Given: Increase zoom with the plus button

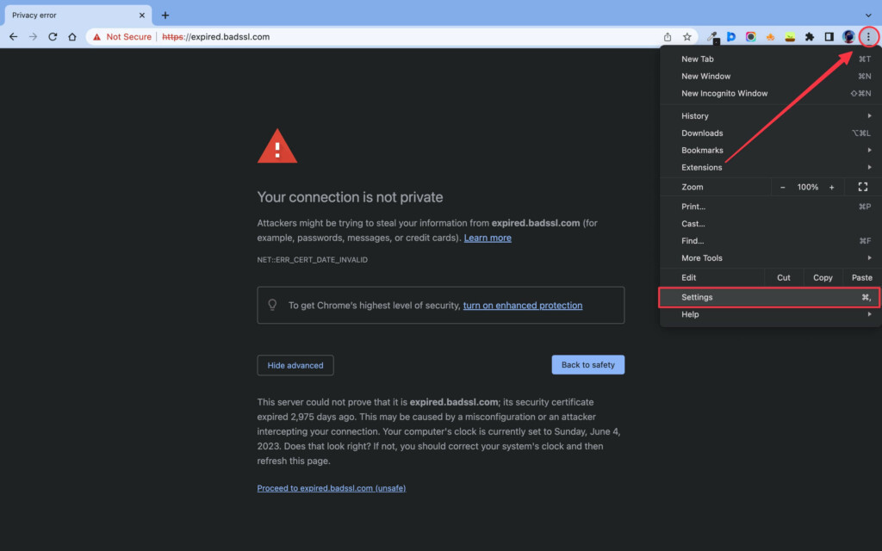Looking at the screenshot, I should [832, 187].
